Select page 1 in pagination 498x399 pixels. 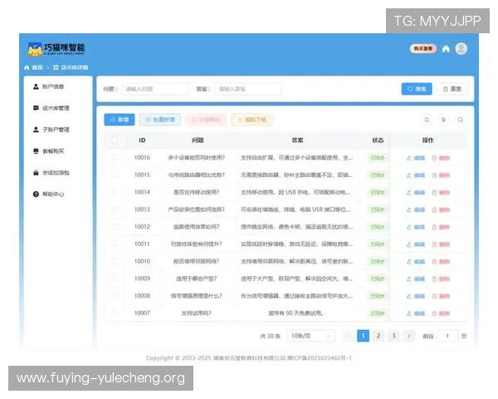point(363,336)
